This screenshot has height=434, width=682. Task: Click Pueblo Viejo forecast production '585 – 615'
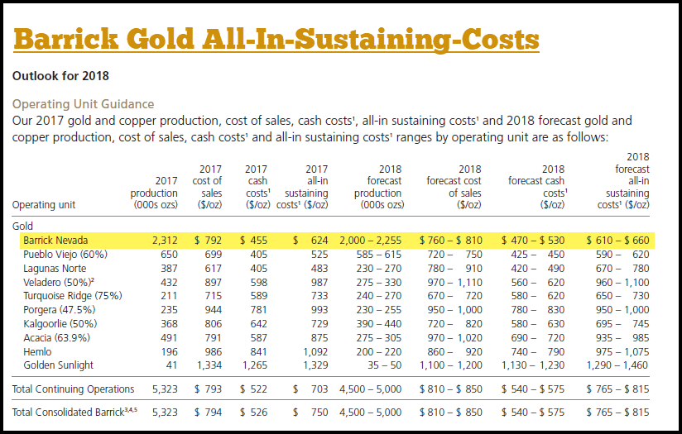click(379, 254)
